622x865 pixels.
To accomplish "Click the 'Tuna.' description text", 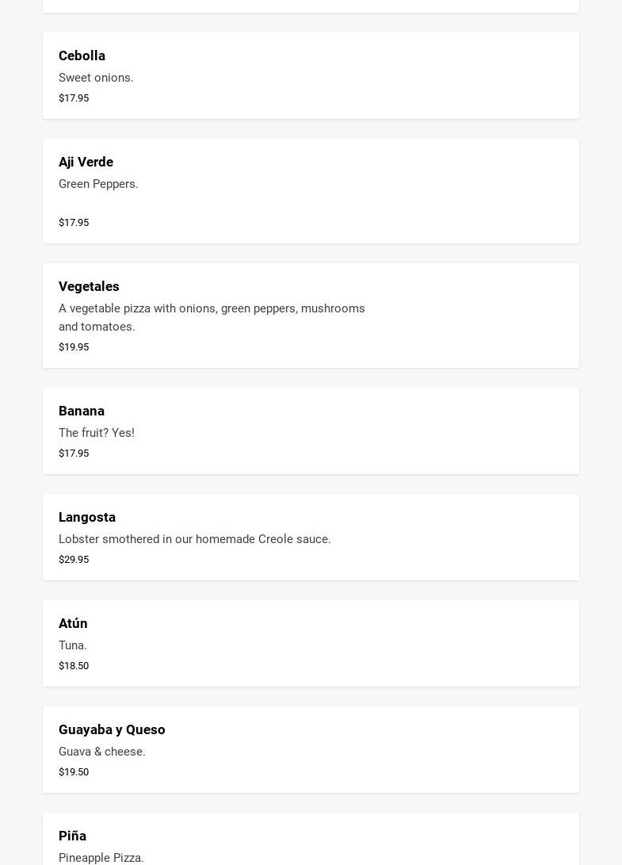I will (x=73, y=645).
